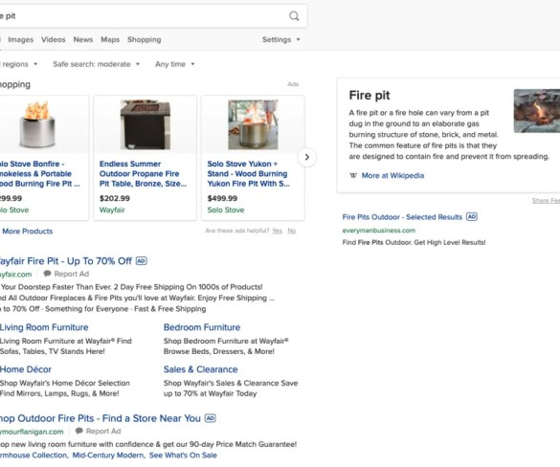Open Living Room Furniture sitelink
The height and width of the screenshot is (467, 560).
click(x=44, y=327)
